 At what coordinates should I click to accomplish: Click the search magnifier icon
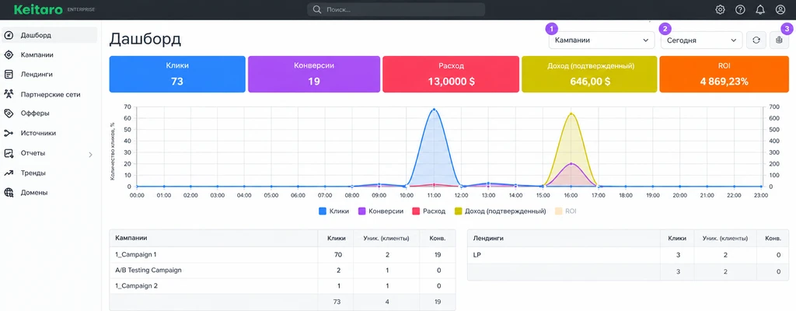click(317, 9)
